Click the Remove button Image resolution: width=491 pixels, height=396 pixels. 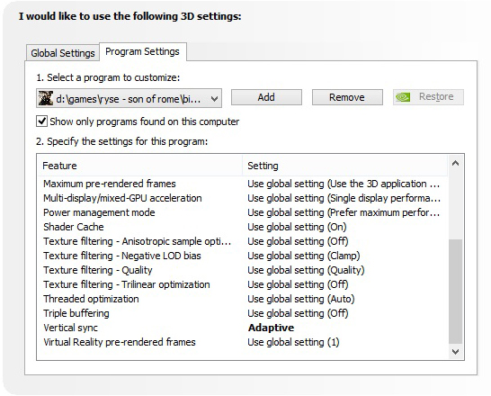(x=347, y=97)
